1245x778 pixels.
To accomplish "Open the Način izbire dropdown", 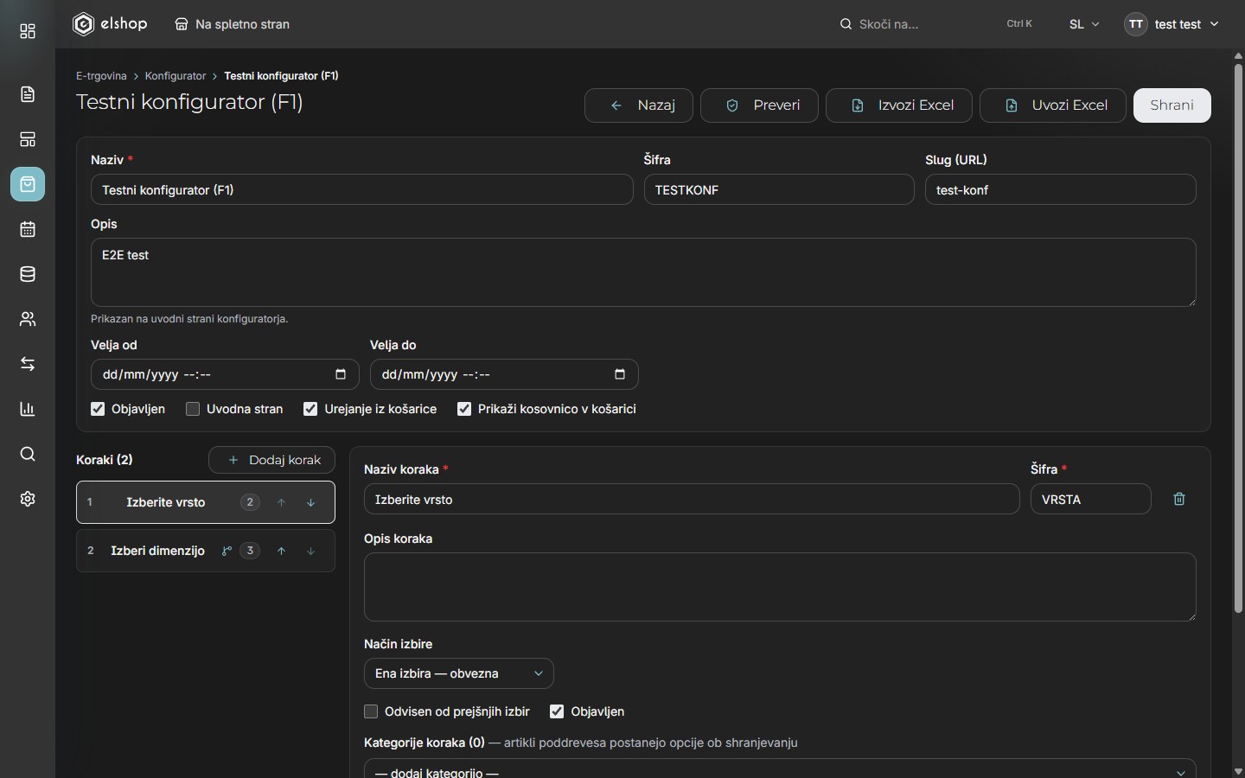I will [459, 673].
